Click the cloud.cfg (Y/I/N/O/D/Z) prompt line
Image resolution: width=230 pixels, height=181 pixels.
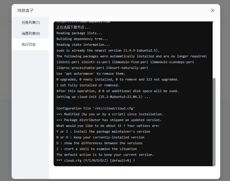coord(96,160)
